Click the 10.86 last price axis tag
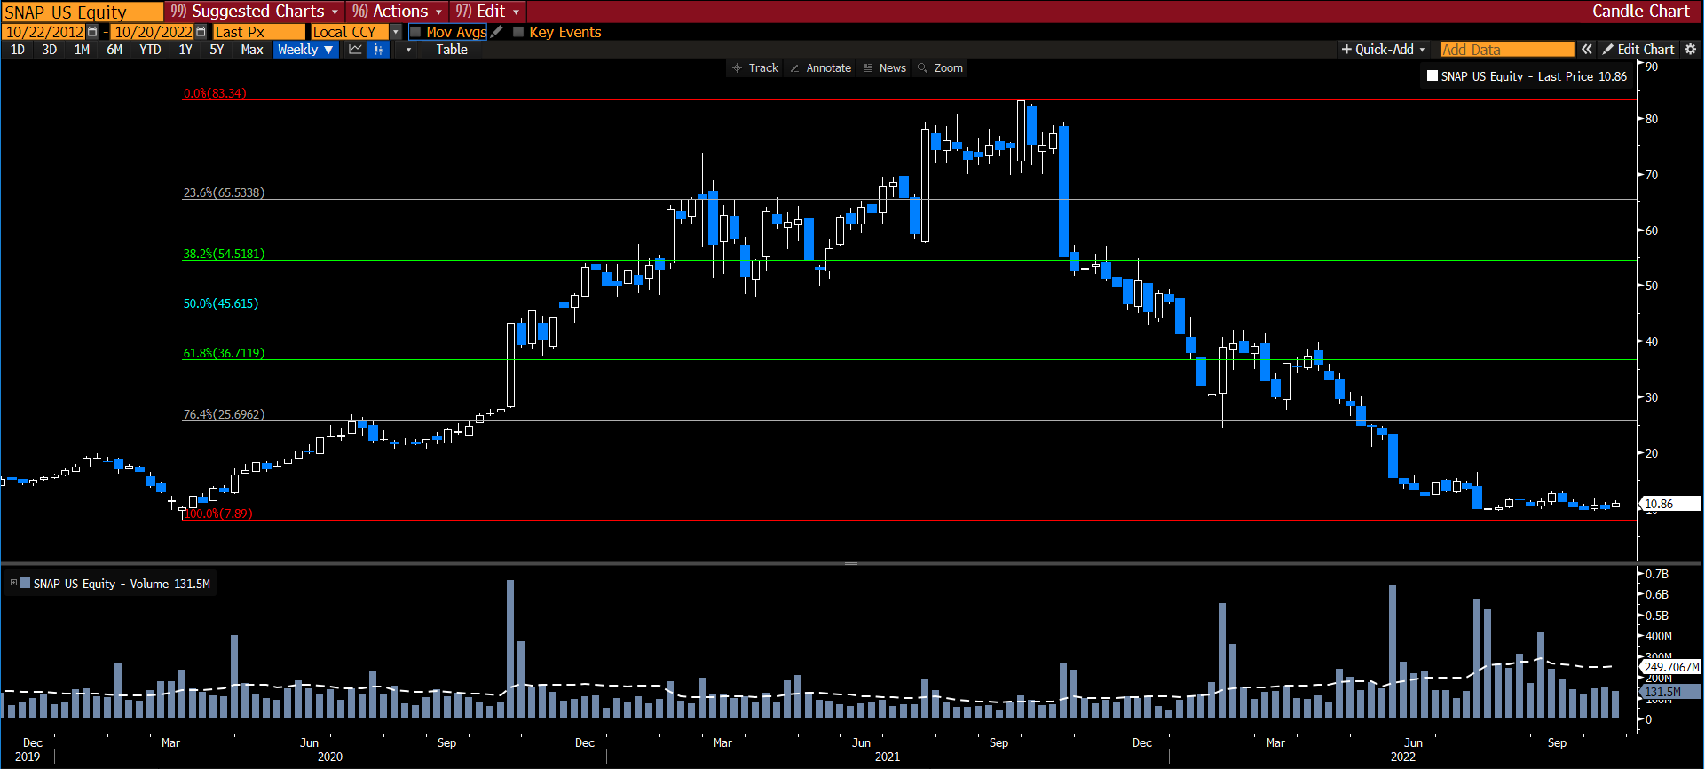Image resolution: width=1705 pixels, height=769 pixels. coord(1669,503)
